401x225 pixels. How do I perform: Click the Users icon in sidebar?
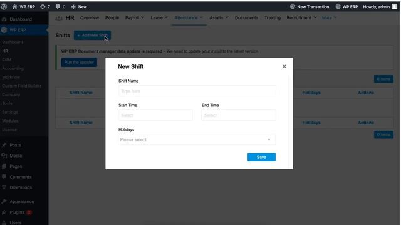pos(4,222)
